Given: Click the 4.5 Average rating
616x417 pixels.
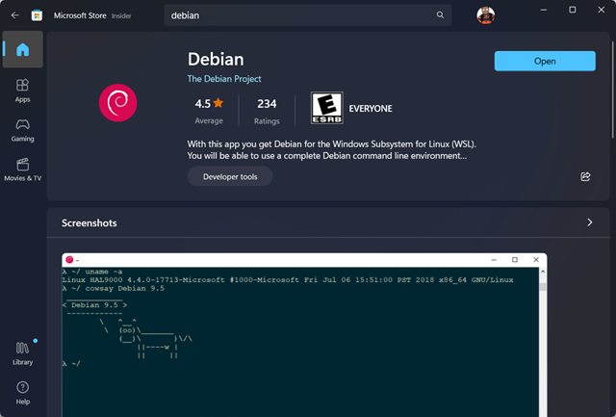Looking at the screenshot, I should point(209,111).
